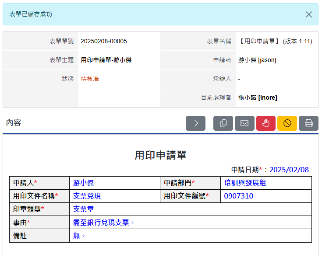
Task: Click the 印章類型 field label
Action: click(x=28, y=209)
